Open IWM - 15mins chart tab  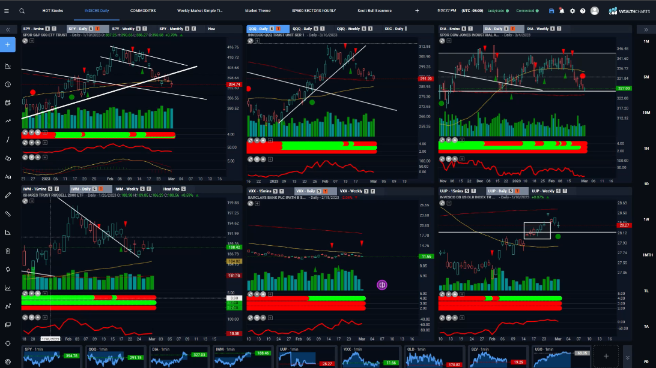click(x=35, y=189)
